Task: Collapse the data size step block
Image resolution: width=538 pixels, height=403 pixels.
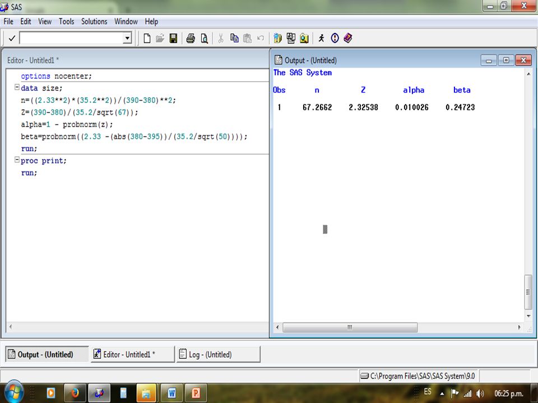Action: pyautogui.click(x=16, y=87)
